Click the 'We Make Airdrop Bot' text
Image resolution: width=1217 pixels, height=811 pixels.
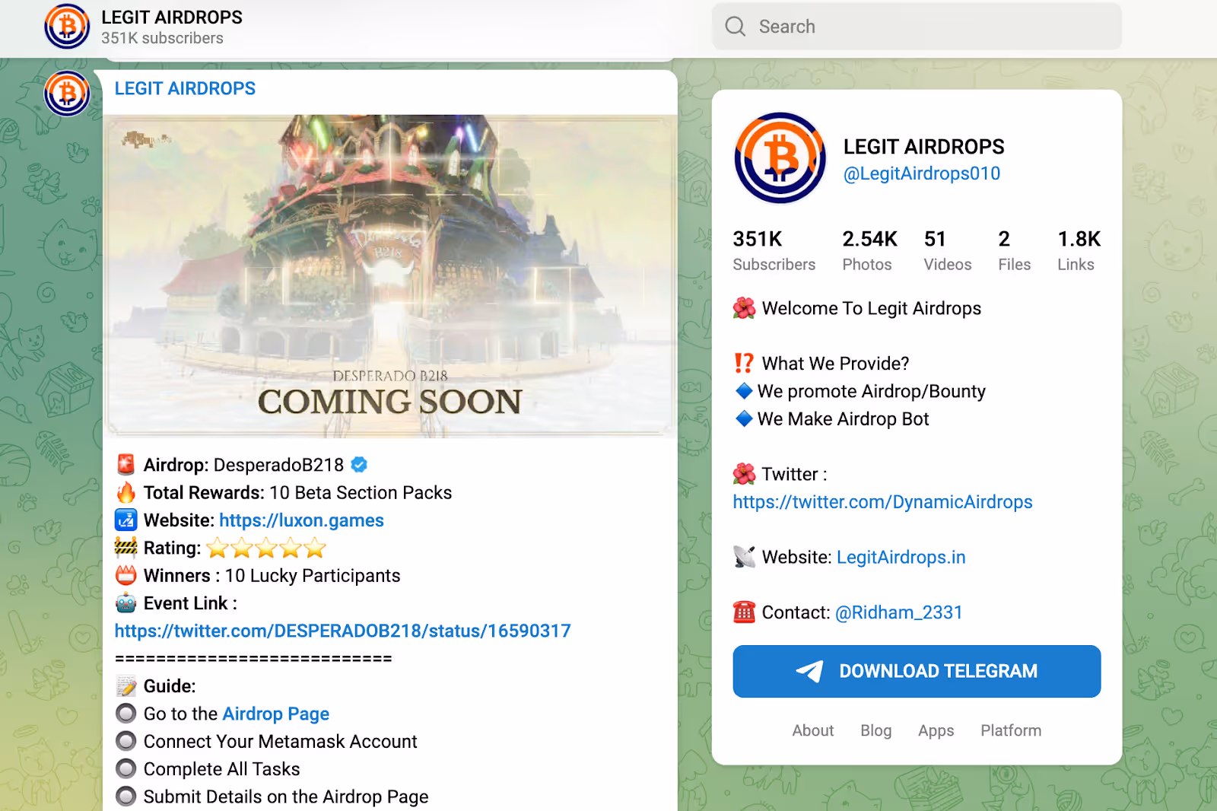(x=844, y=418)
